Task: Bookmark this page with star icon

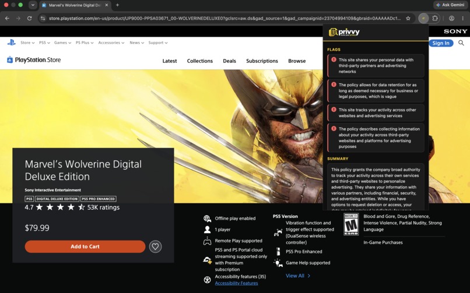Action: [x=408, y=18]
